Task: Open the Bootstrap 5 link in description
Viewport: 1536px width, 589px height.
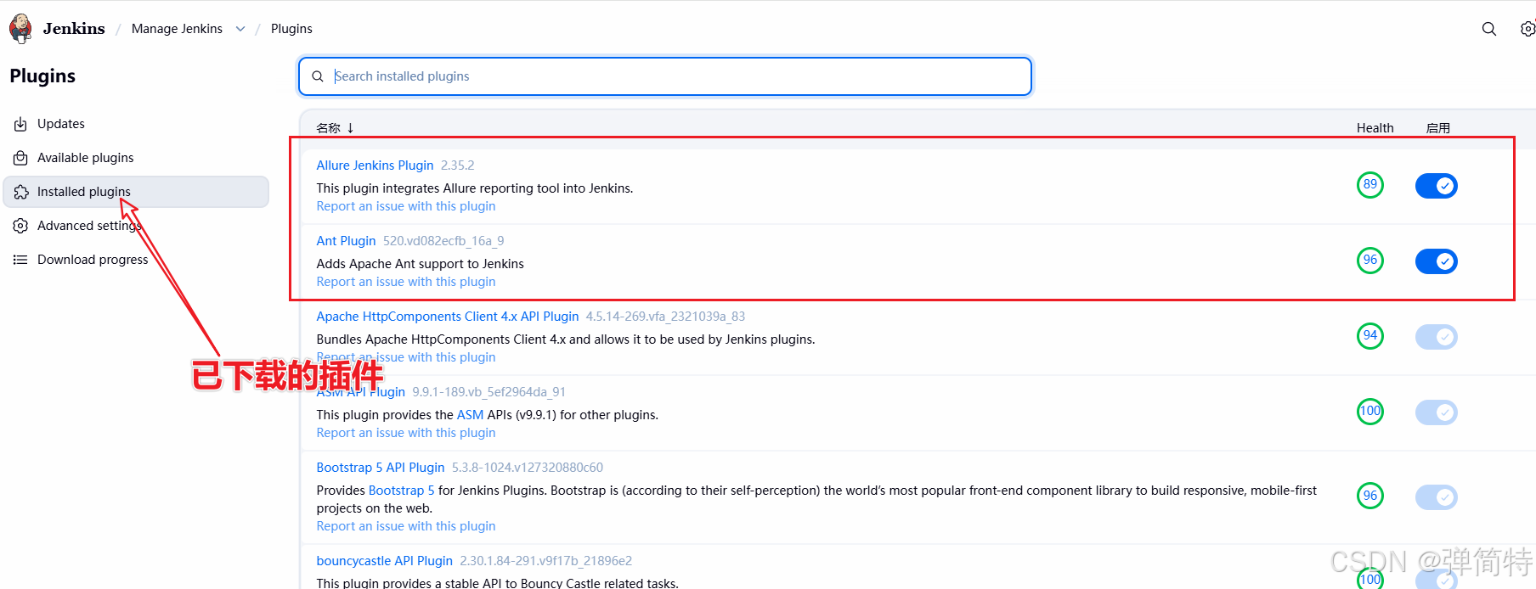Action: pos(401,491)
